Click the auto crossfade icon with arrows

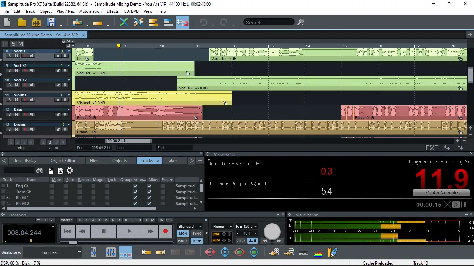[139, 23]
